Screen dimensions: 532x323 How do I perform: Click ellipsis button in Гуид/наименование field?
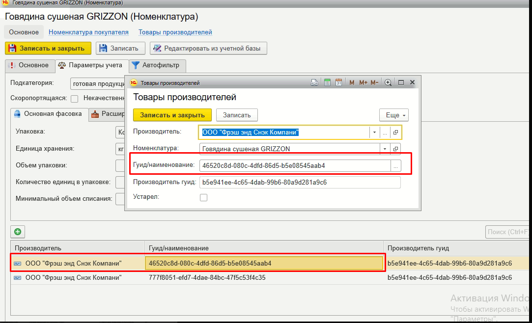tap(395, 165)
